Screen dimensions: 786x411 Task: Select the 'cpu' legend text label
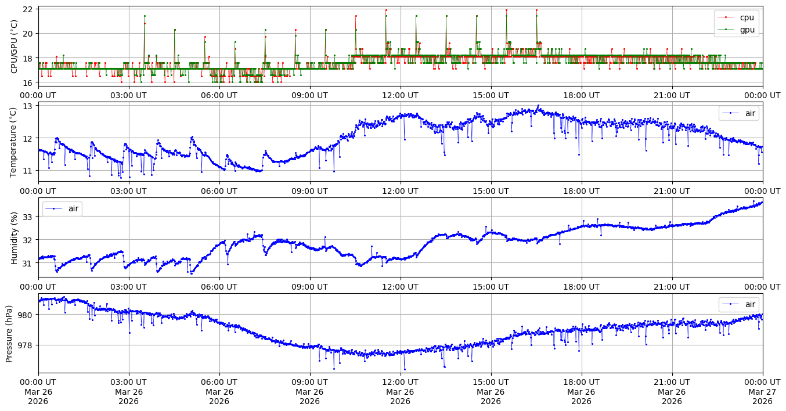click(x=747, y=17)
